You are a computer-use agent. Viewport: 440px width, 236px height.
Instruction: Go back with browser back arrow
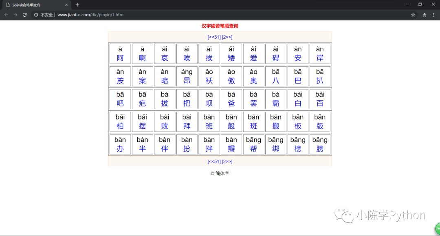[x=6, y=15]
